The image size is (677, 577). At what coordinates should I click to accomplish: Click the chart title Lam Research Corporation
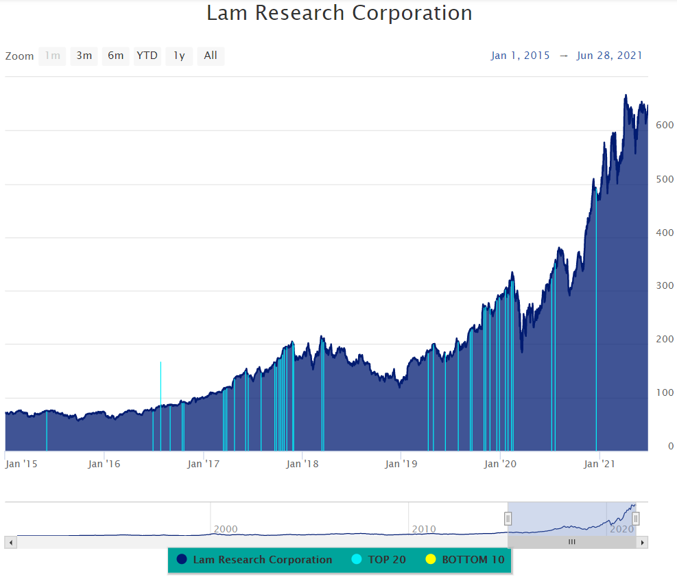(340, 13)
